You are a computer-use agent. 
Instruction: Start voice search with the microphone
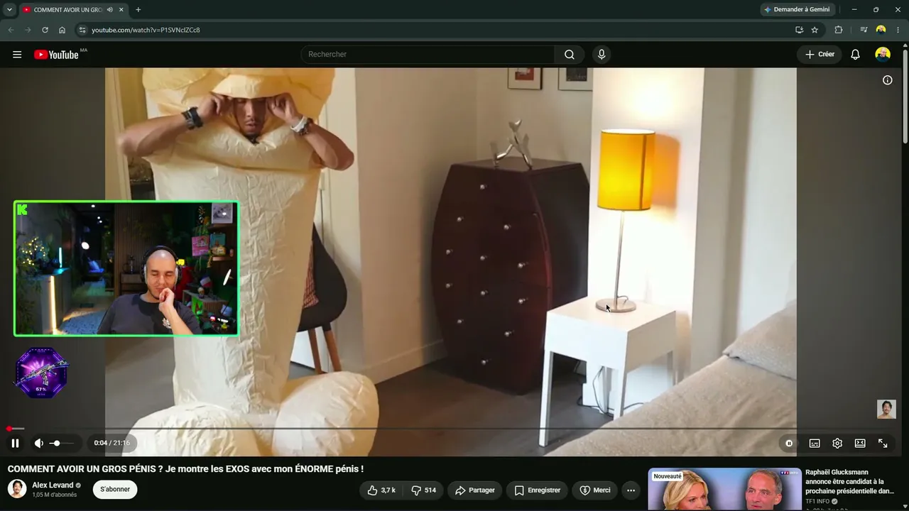[602, 55]
